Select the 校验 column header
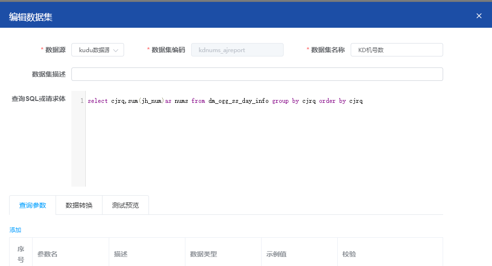 point(349,254)
